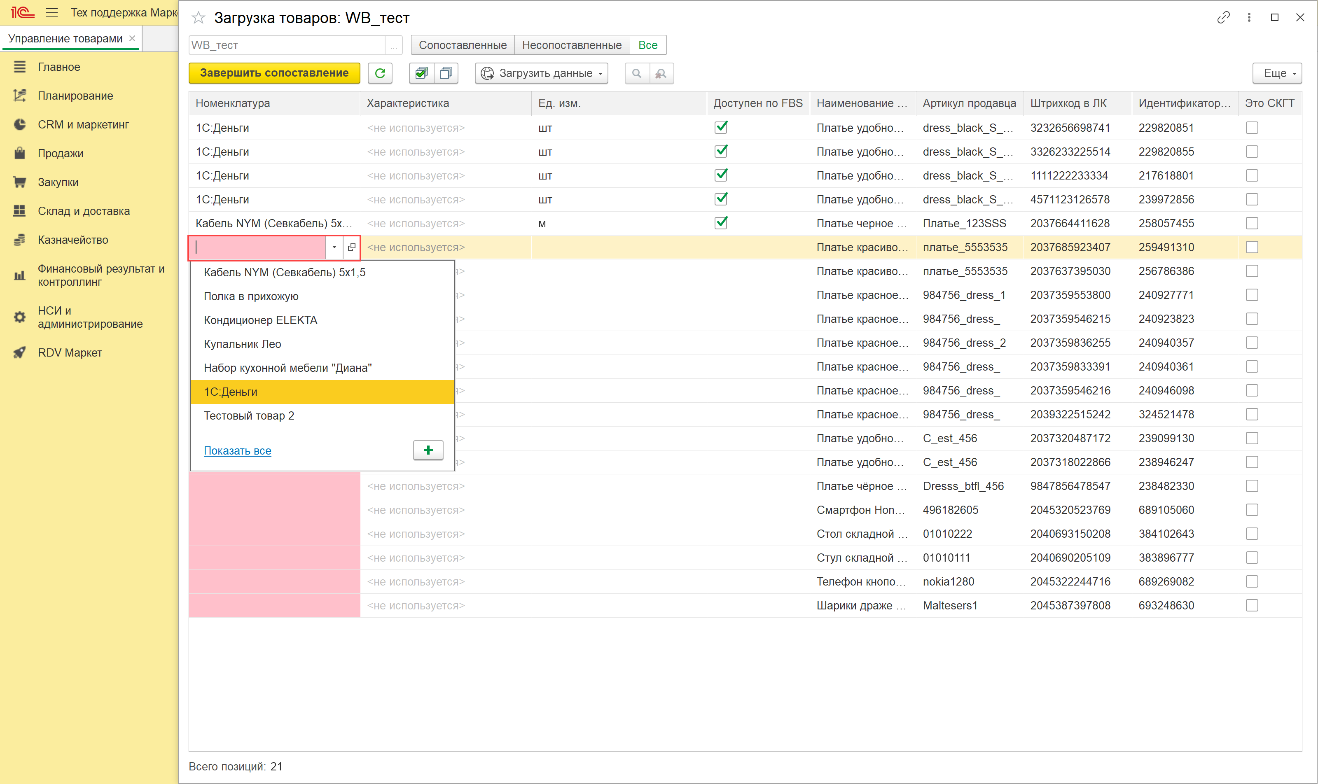Click the check all rows icon
The image size is (1318, 784).
point(421,73)
